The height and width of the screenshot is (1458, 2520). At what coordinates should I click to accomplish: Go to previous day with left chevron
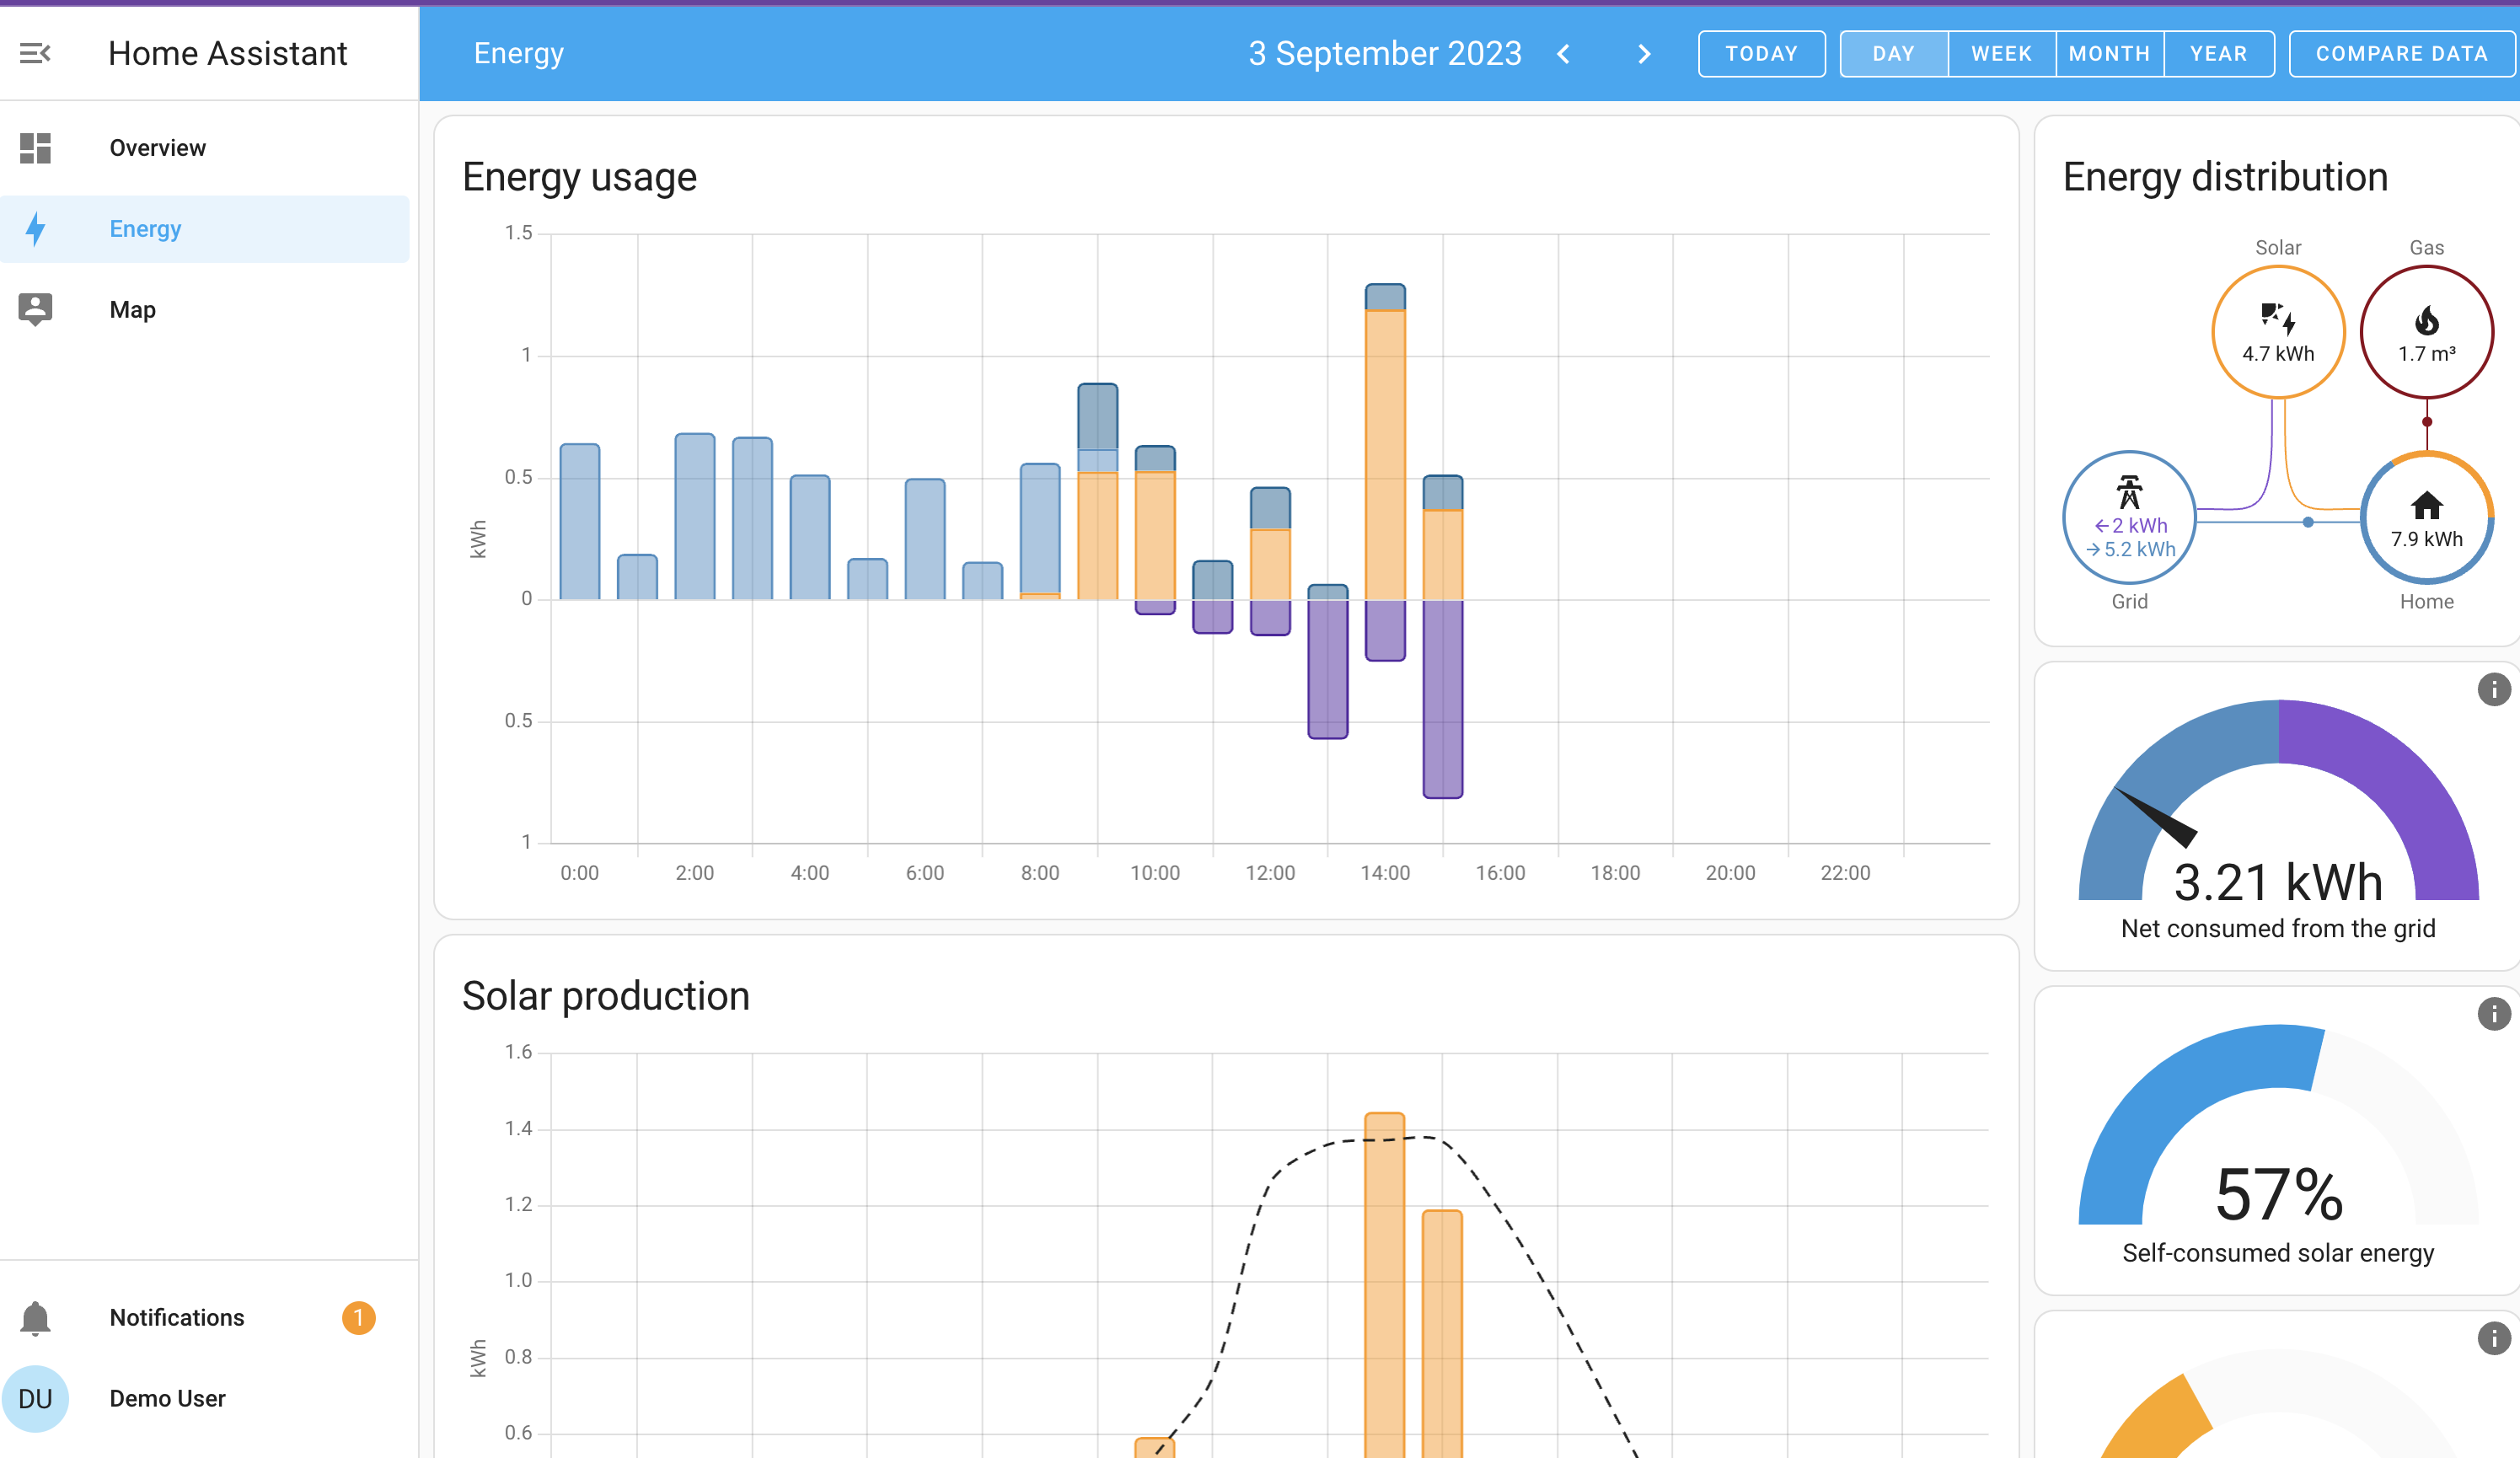[1564, 54]
